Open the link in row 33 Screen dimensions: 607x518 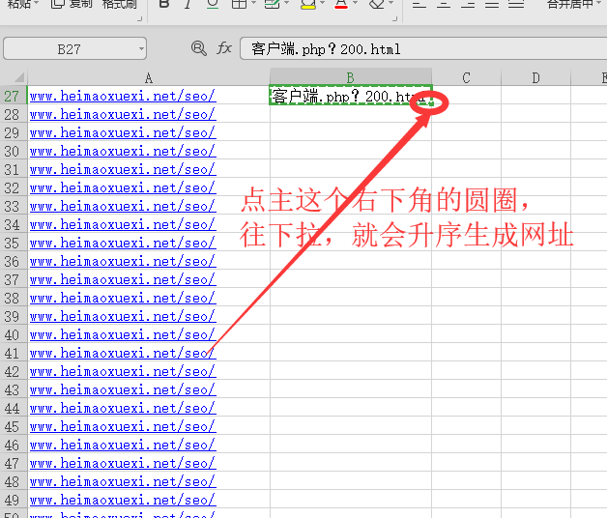point(123,207)
